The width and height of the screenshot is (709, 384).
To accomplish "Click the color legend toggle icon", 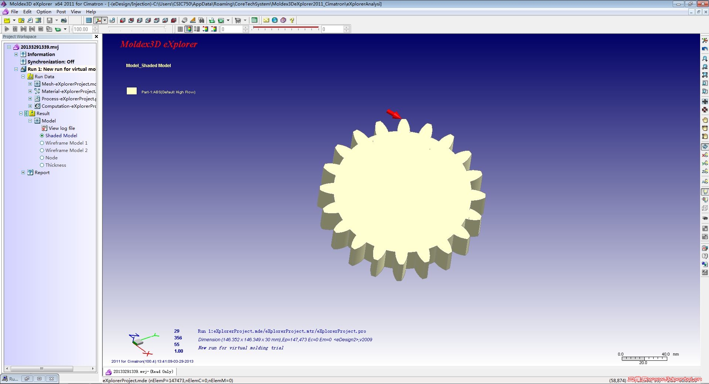I will 188,29.
